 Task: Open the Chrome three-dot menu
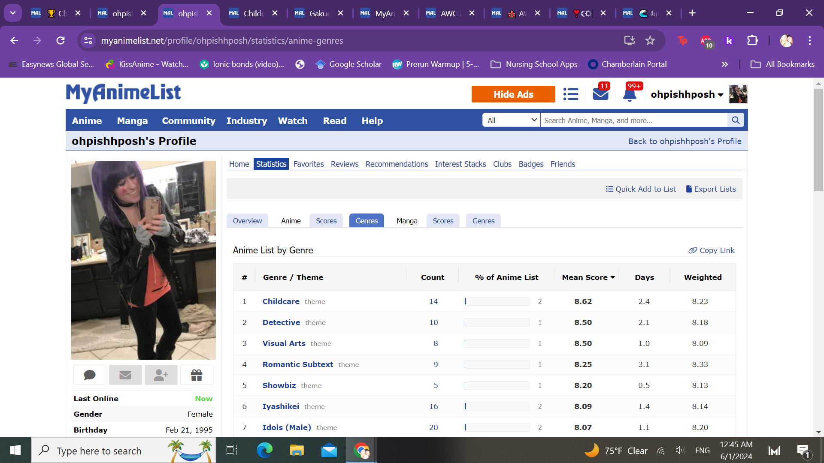pos(810,40)
